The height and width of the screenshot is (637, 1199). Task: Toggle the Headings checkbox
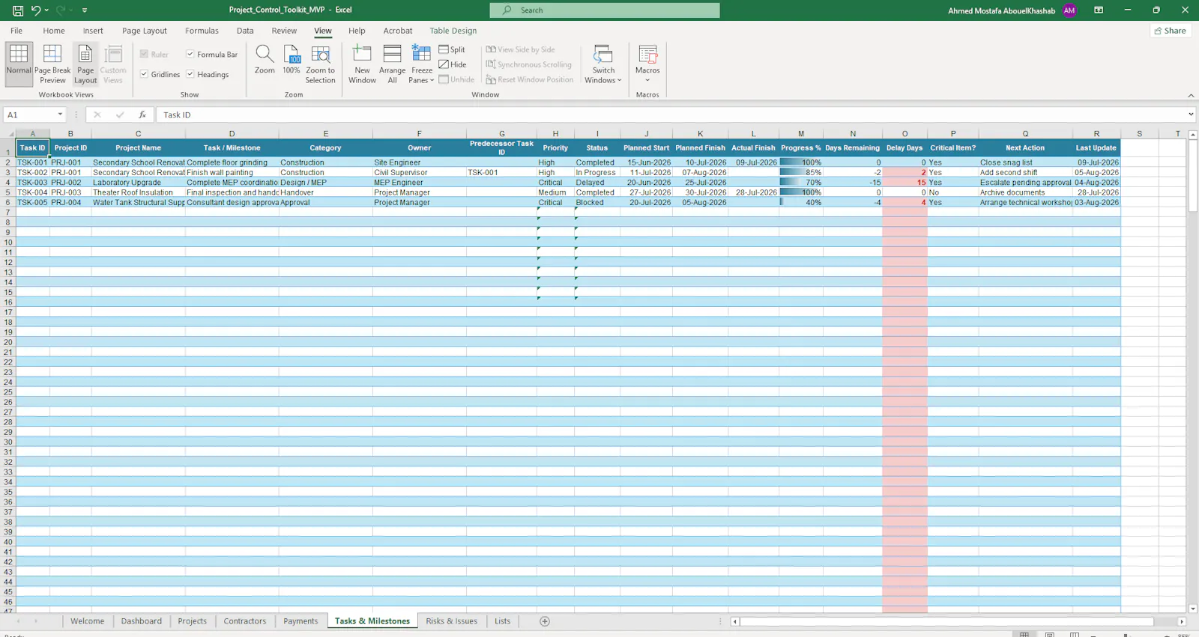coord(190,74)
